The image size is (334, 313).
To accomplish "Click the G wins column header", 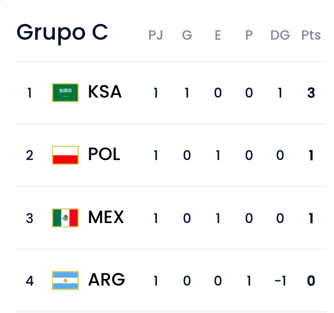I will point(187,36).
